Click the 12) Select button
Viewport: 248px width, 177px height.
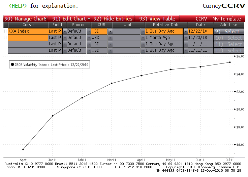229,51
